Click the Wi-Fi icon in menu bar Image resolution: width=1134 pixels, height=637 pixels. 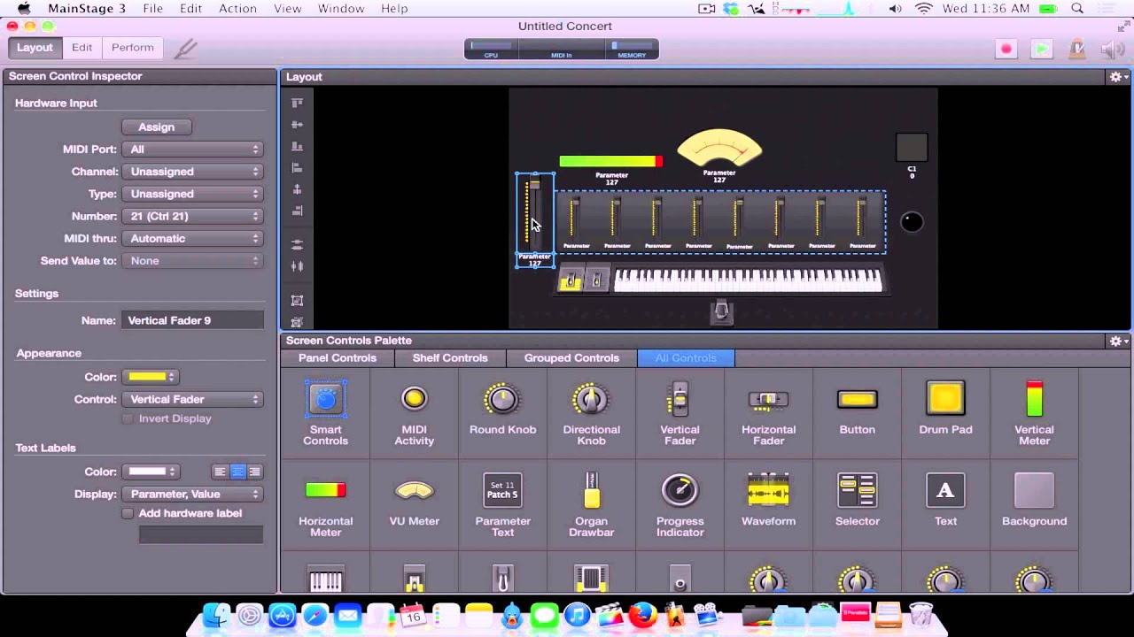click(x=924, y=9)
